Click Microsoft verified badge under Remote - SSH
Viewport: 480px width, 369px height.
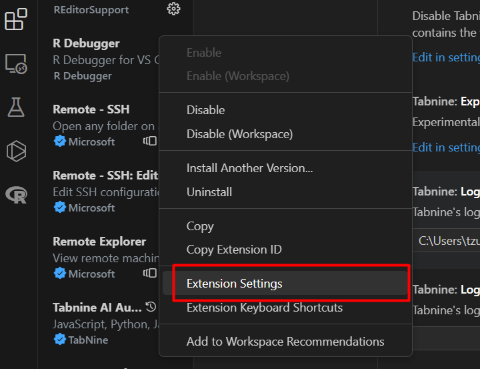click(60, 141)
